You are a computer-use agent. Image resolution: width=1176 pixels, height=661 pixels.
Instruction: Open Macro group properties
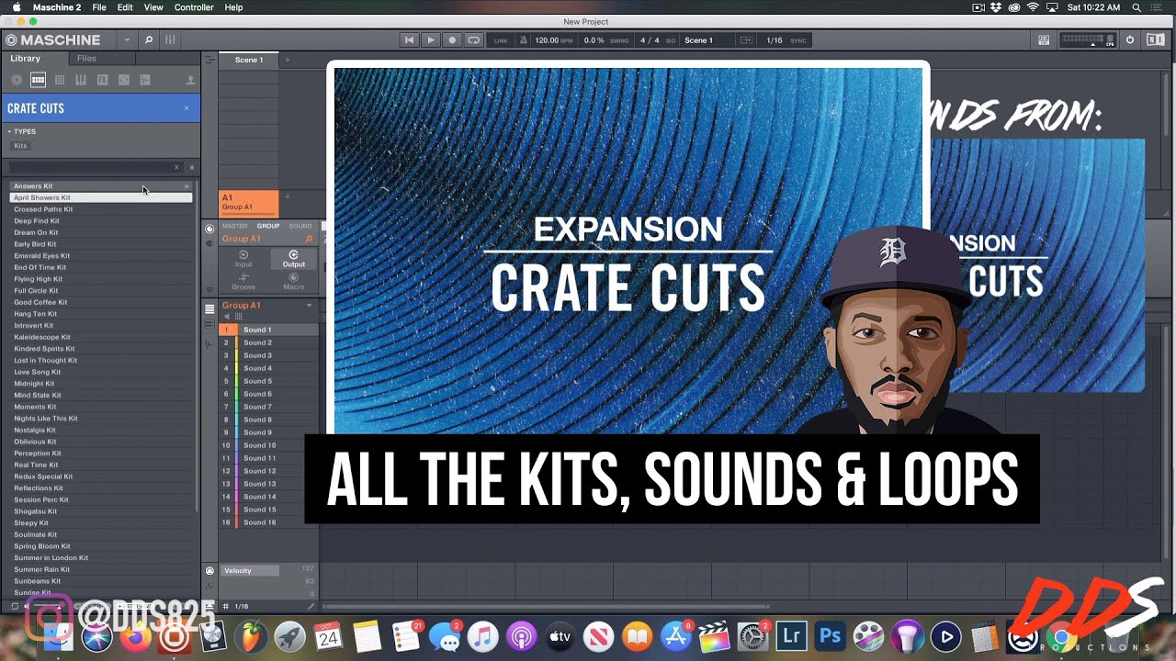(x=294, y=282)
